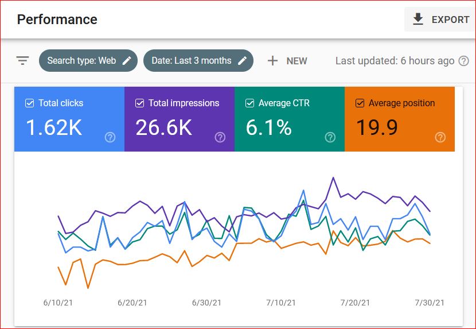Show help for Average CTR metric
Screen dimensions: 476x329
pos(330,137)
